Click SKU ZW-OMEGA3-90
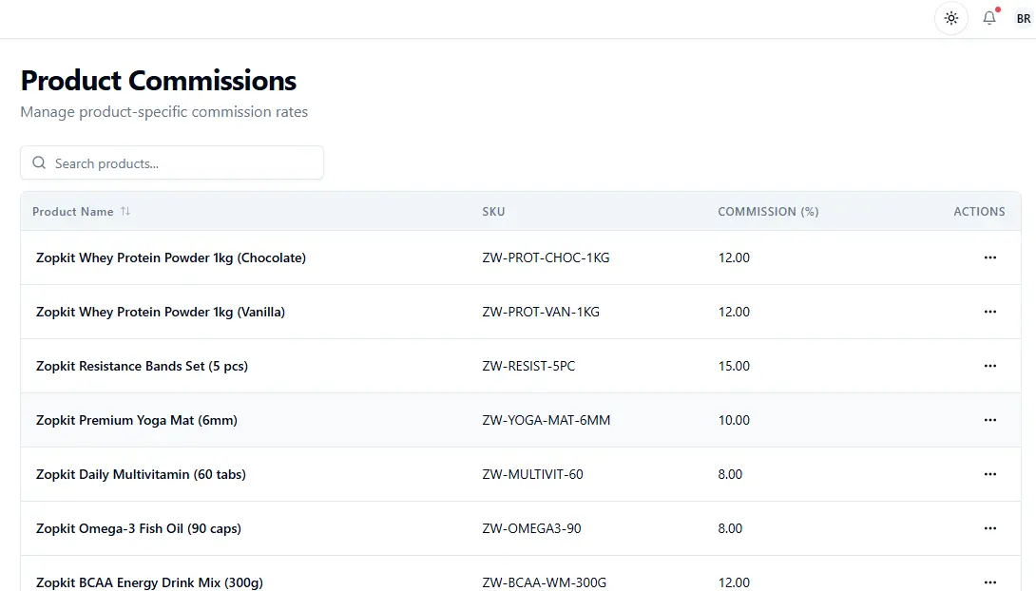This screenshot has height=591, width=1036. (532, 528)
